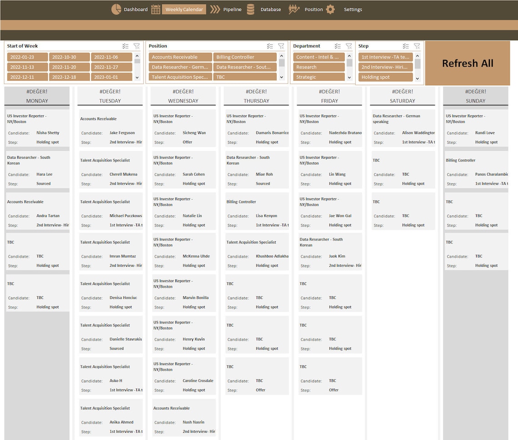Switch to the Weekly Calendar tab
This screenshot has width=518, height=440.
[184, 9]
